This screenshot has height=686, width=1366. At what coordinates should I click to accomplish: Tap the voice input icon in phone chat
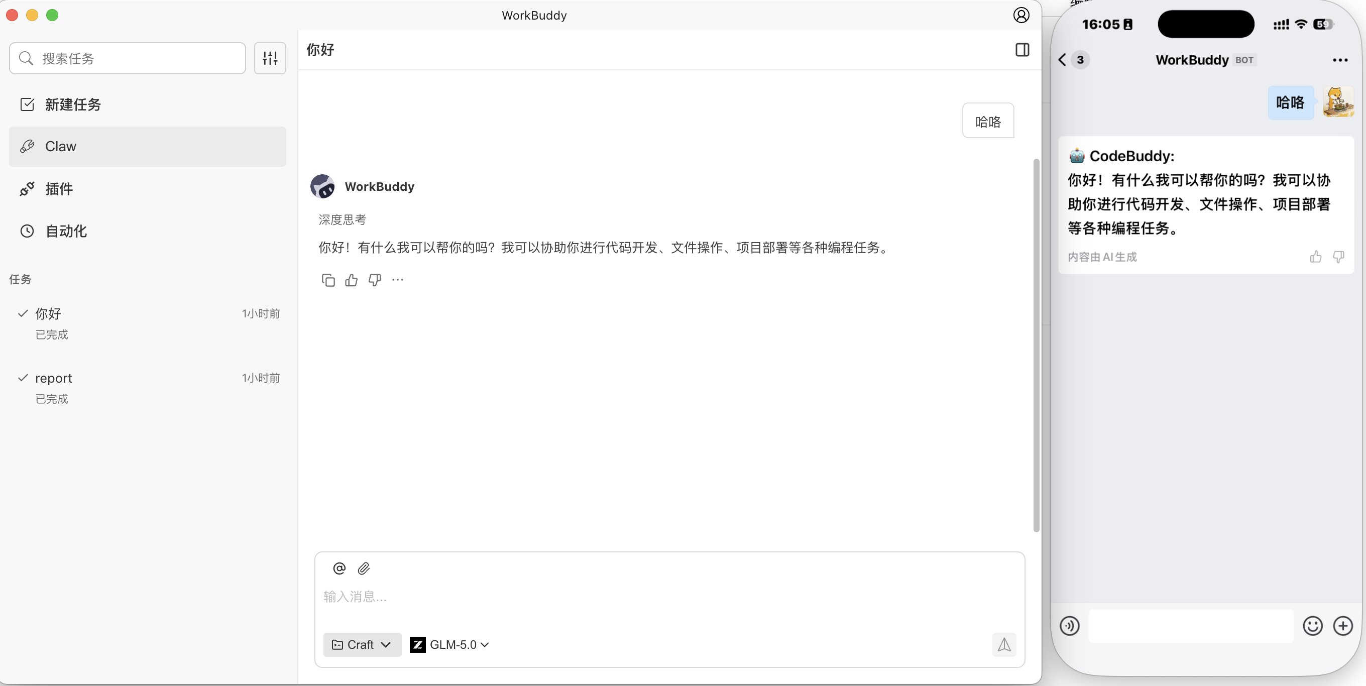(1070, 626)
